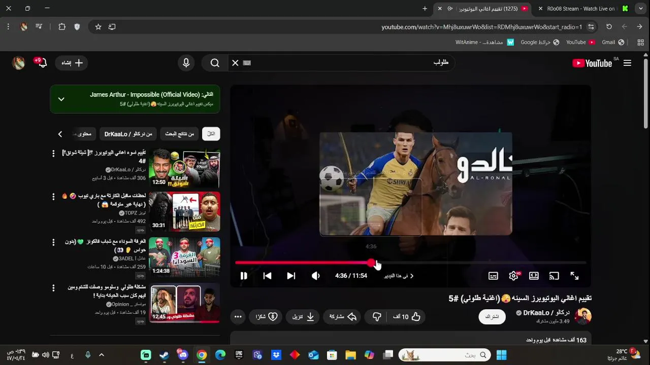Open a new browser tab
The image size is (650, 365).
425,9
